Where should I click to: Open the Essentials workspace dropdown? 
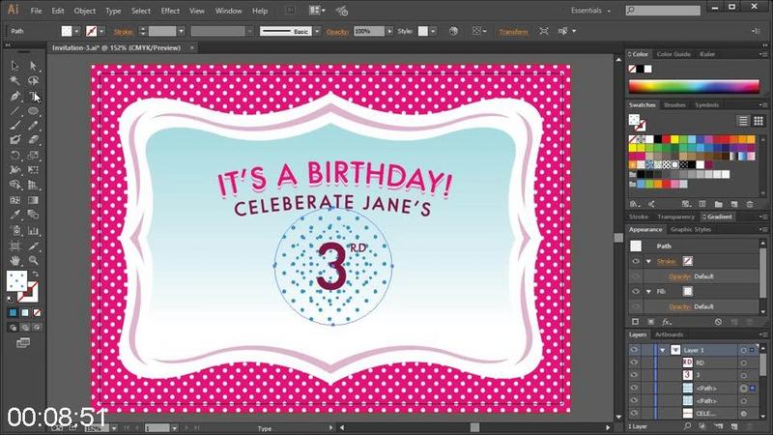coord(590,11)
